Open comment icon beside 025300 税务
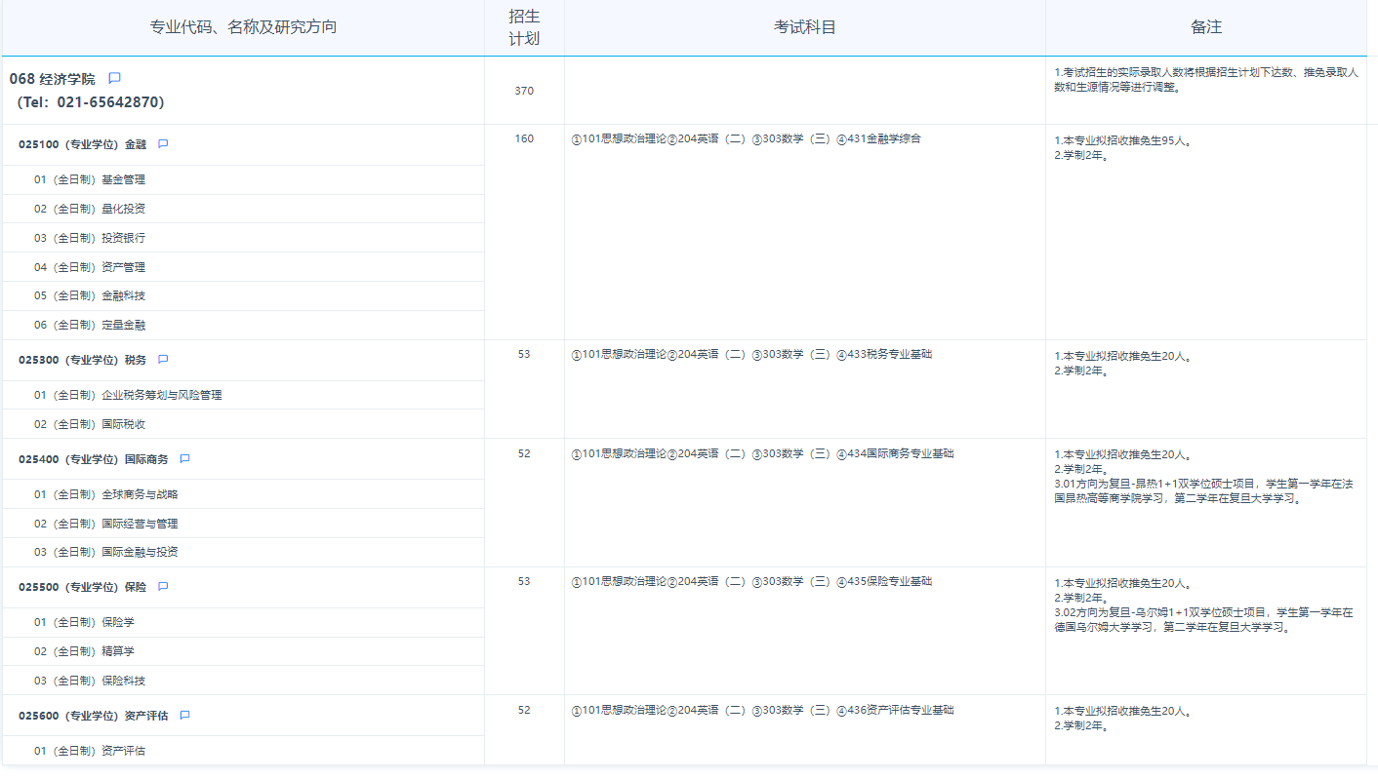Screen dimensions: 1378x780 click(163, 360)
